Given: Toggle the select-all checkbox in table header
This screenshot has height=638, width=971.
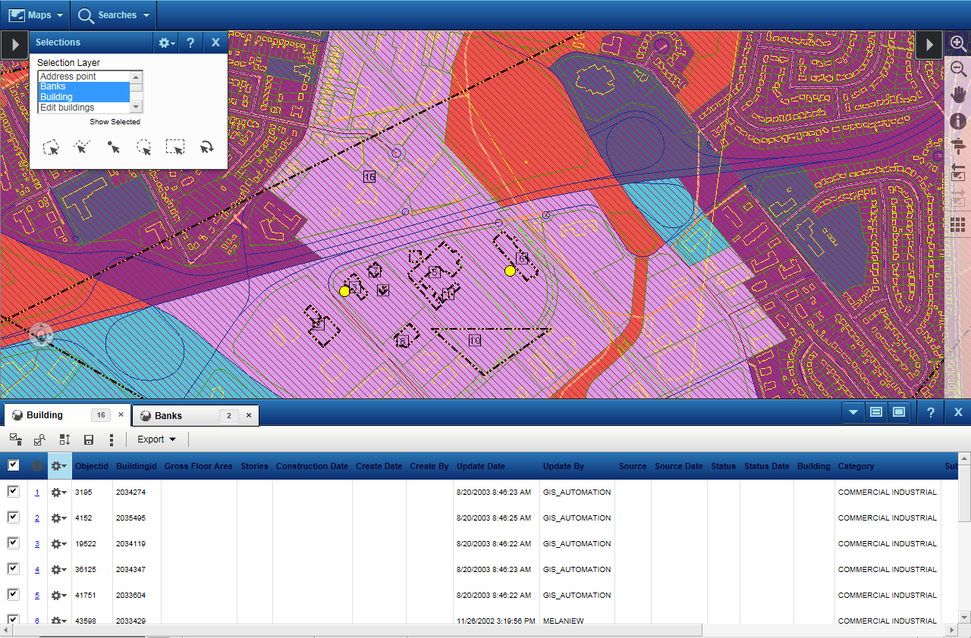Looking at the screenshot, I should pos(13,465).
